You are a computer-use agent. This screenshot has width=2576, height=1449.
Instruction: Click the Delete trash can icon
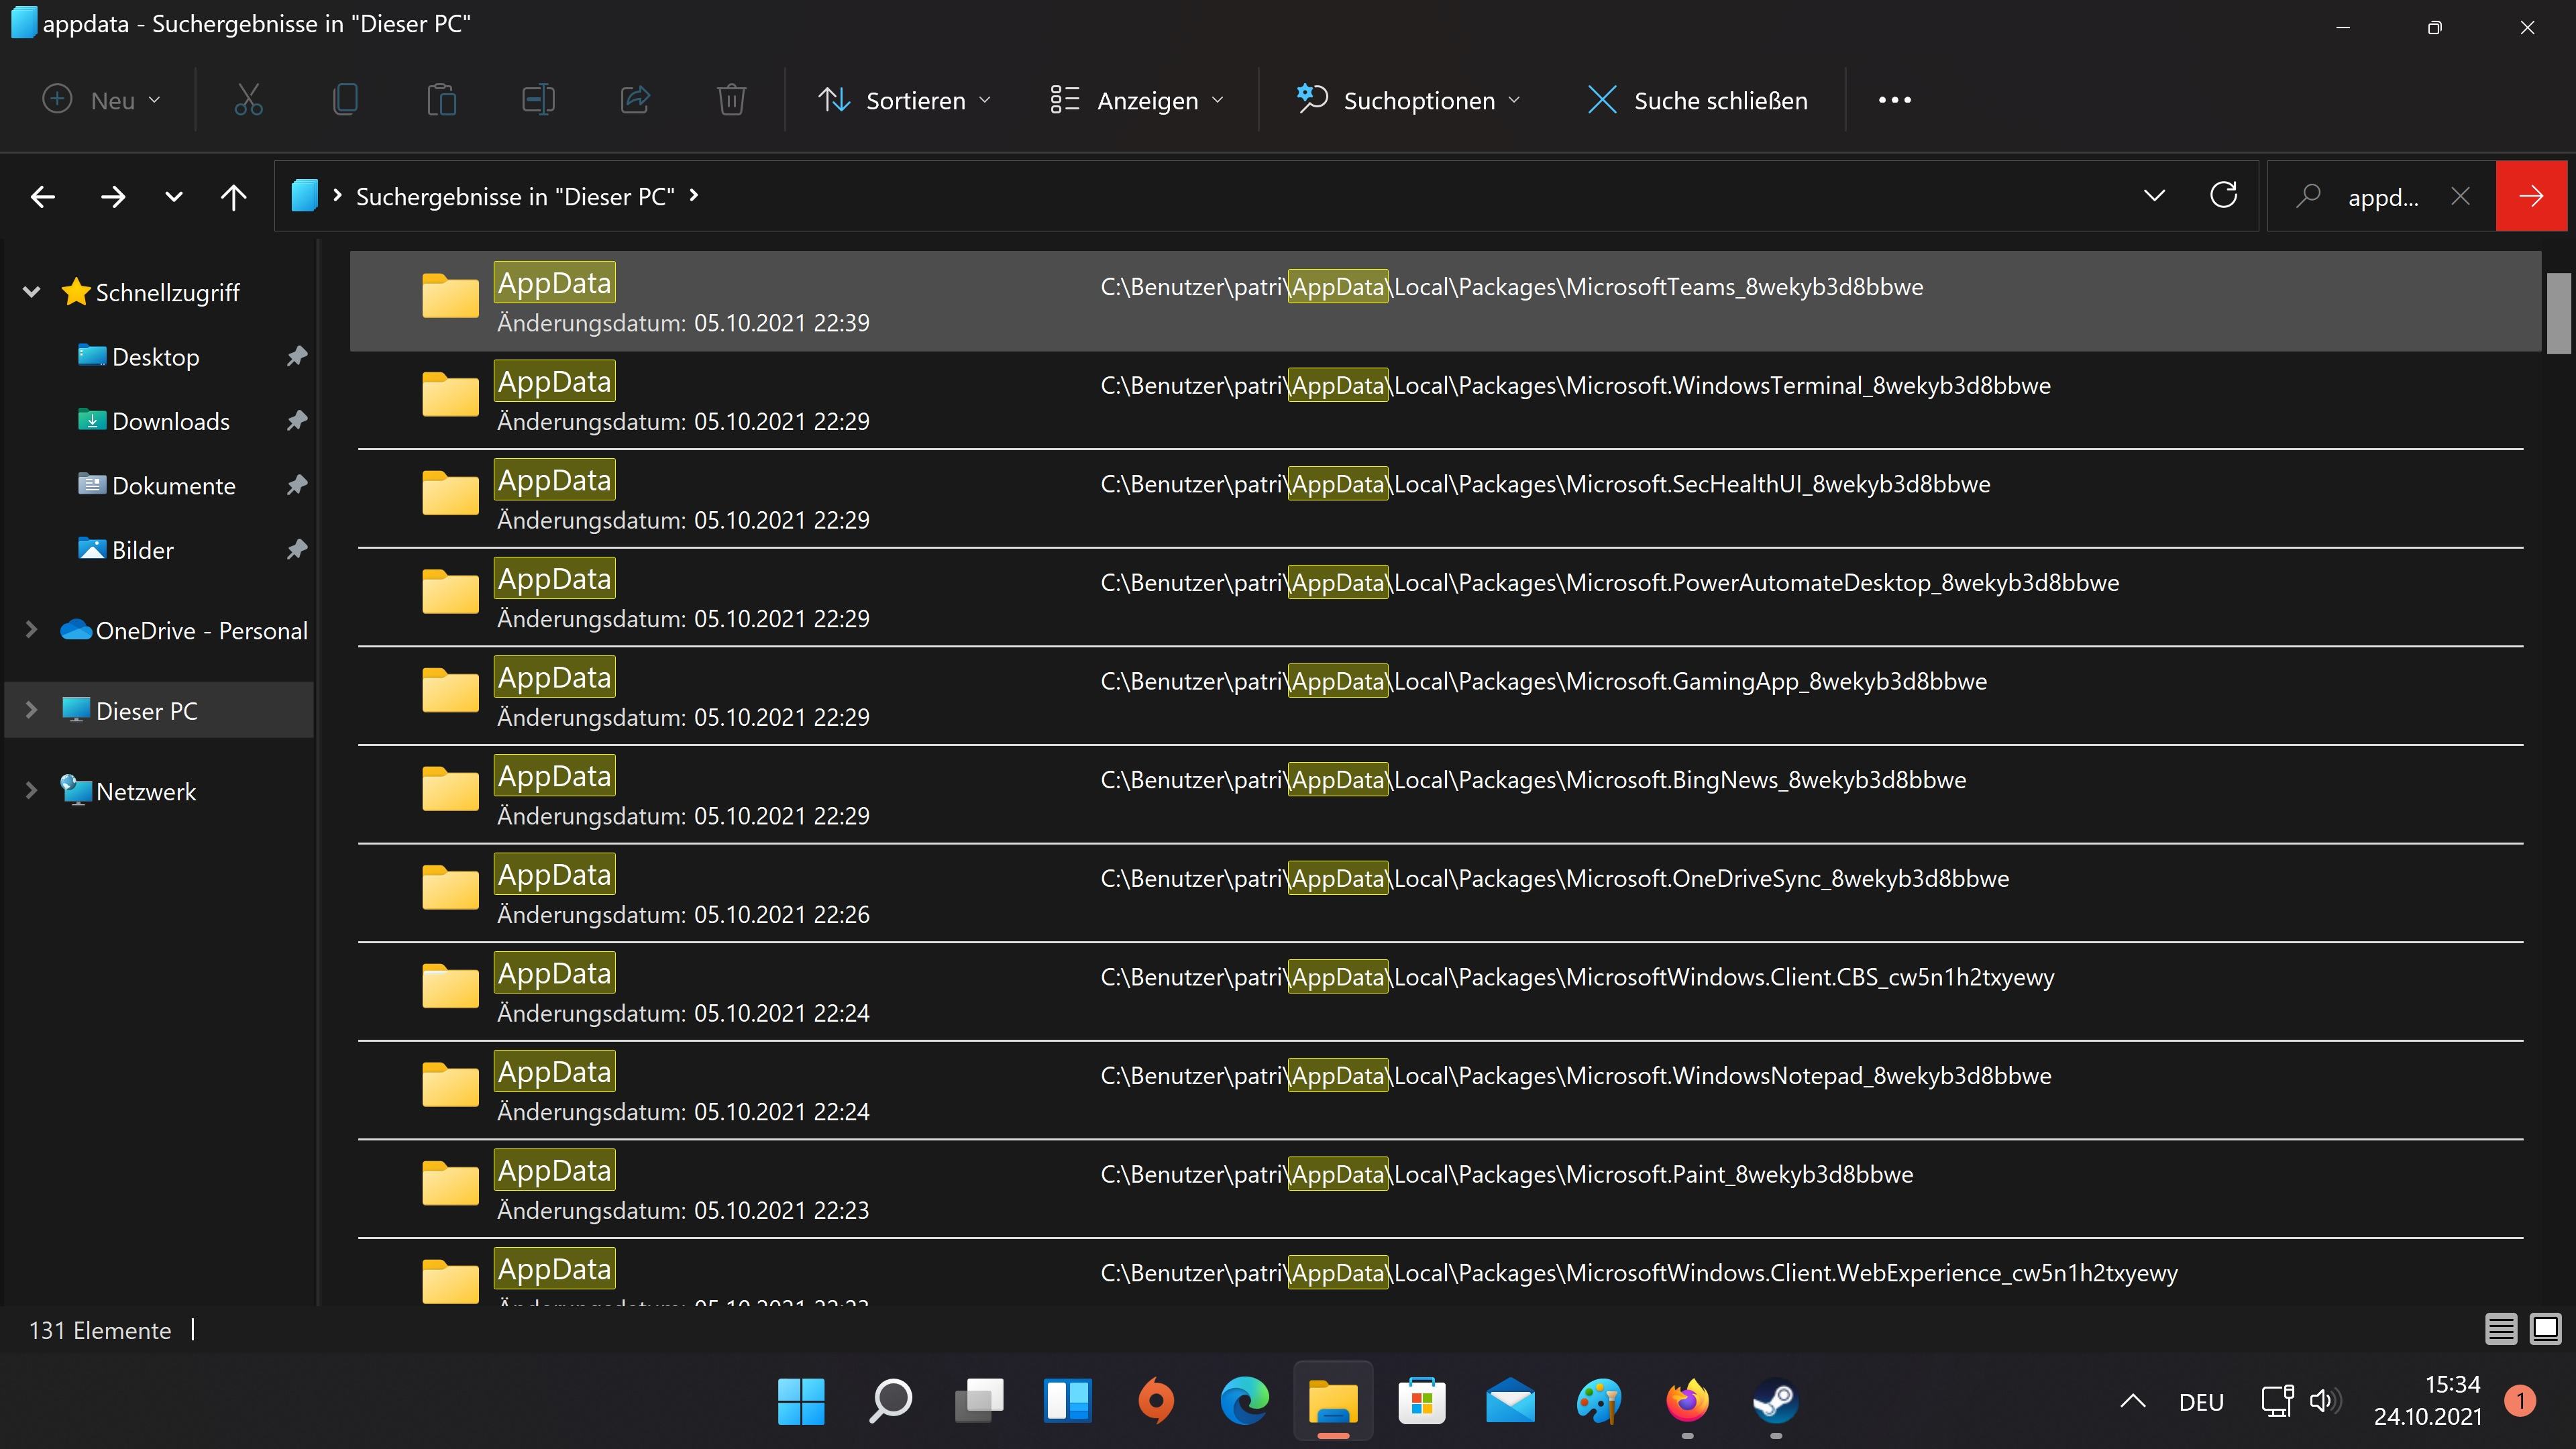[731, 100]
